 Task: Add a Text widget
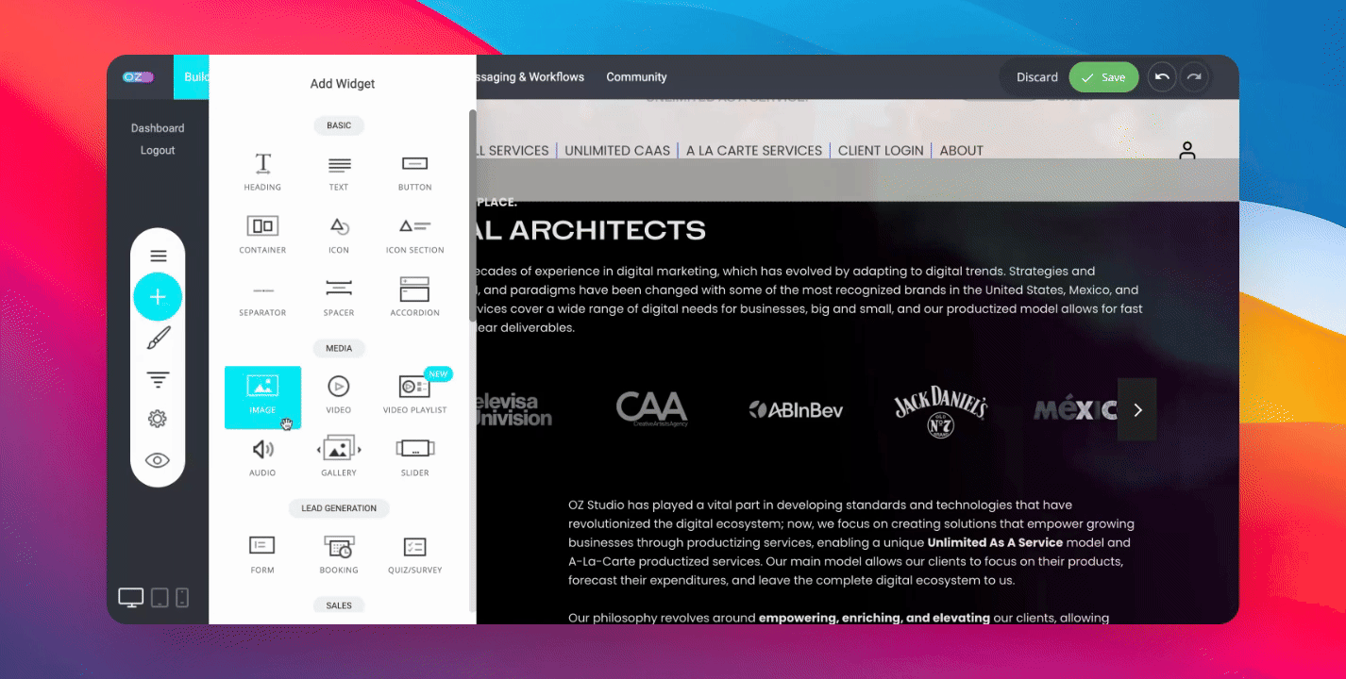[x=339, y=172]
